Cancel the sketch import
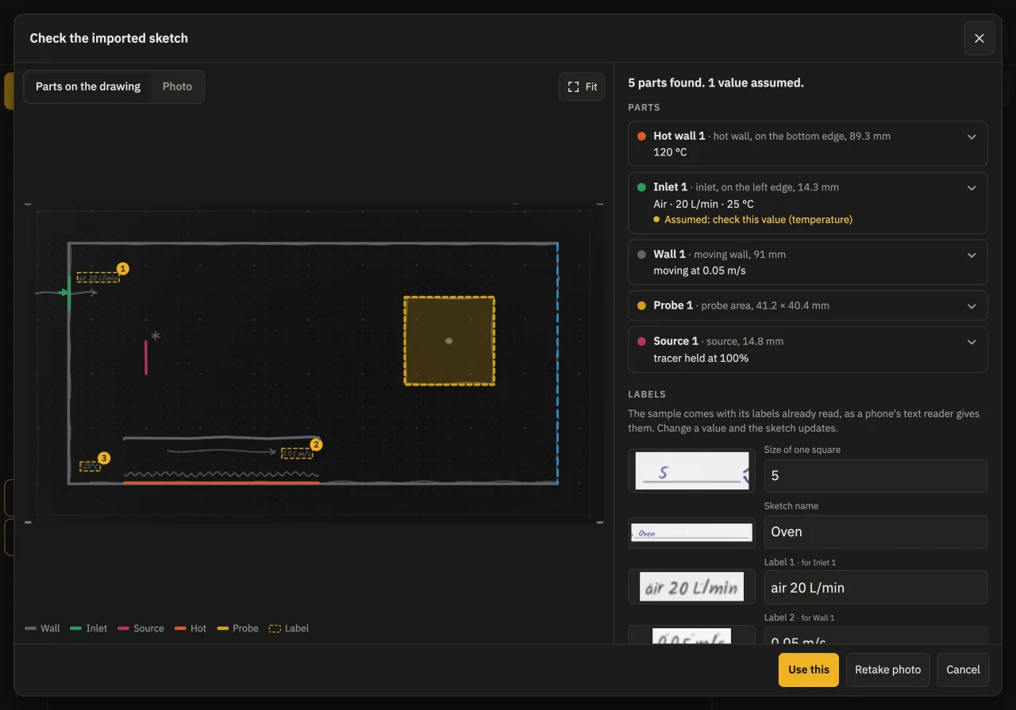 [x=964, y=670]
